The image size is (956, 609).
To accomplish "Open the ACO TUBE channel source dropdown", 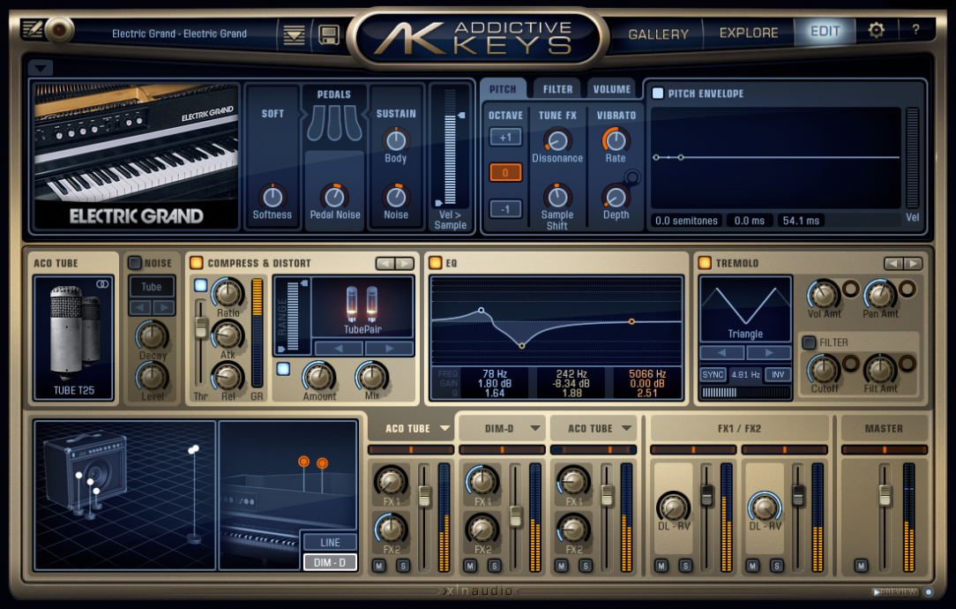I will [411, 428].
